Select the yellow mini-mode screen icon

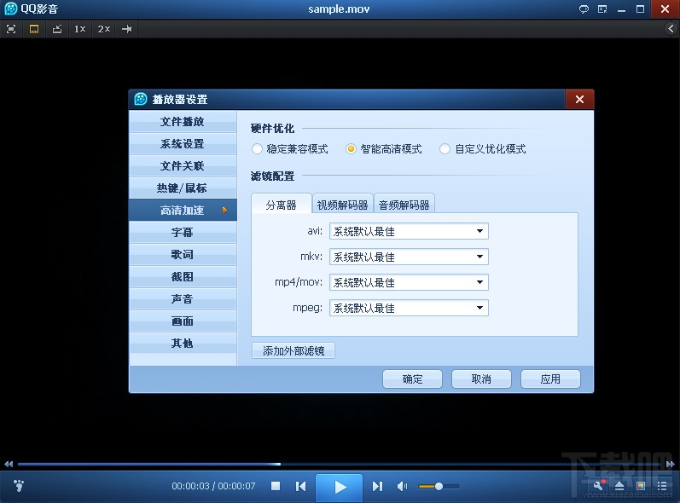34,29
